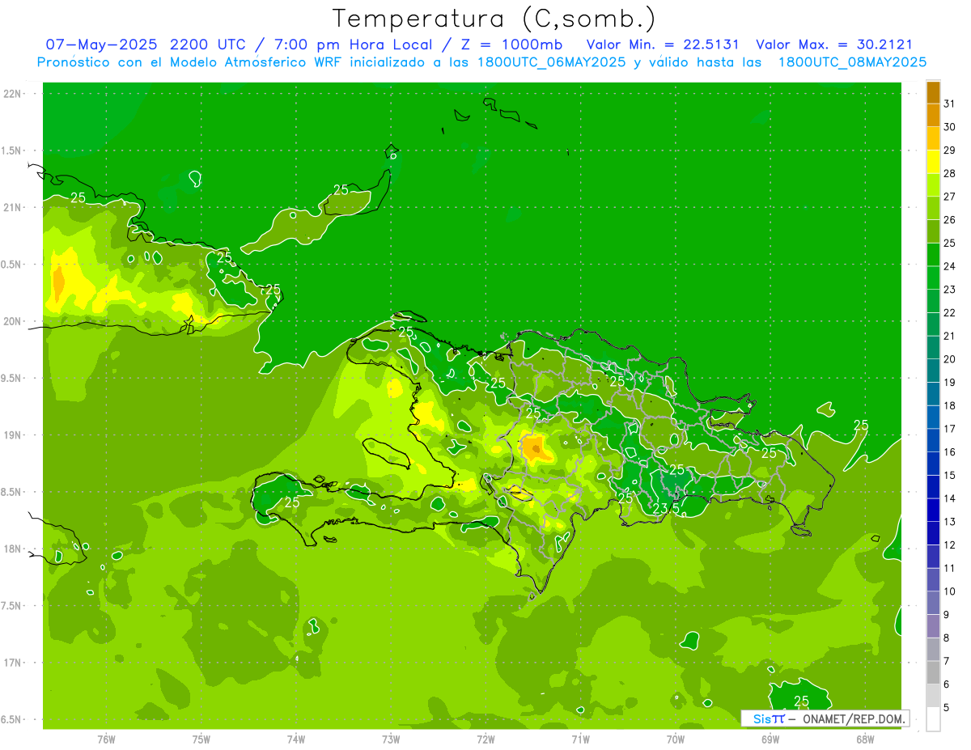
Task: Click the "Valor Max. = 30.2121" text
Action: pos(835,44)
